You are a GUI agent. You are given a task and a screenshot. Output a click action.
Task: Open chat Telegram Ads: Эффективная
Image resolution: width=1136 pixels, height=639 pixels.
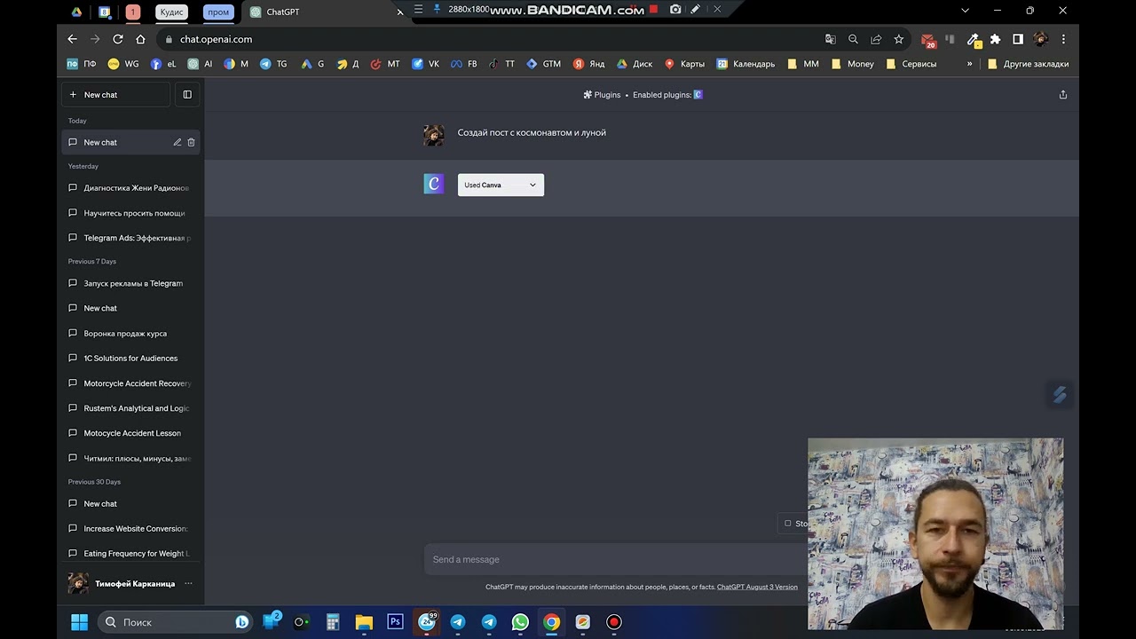130,238
